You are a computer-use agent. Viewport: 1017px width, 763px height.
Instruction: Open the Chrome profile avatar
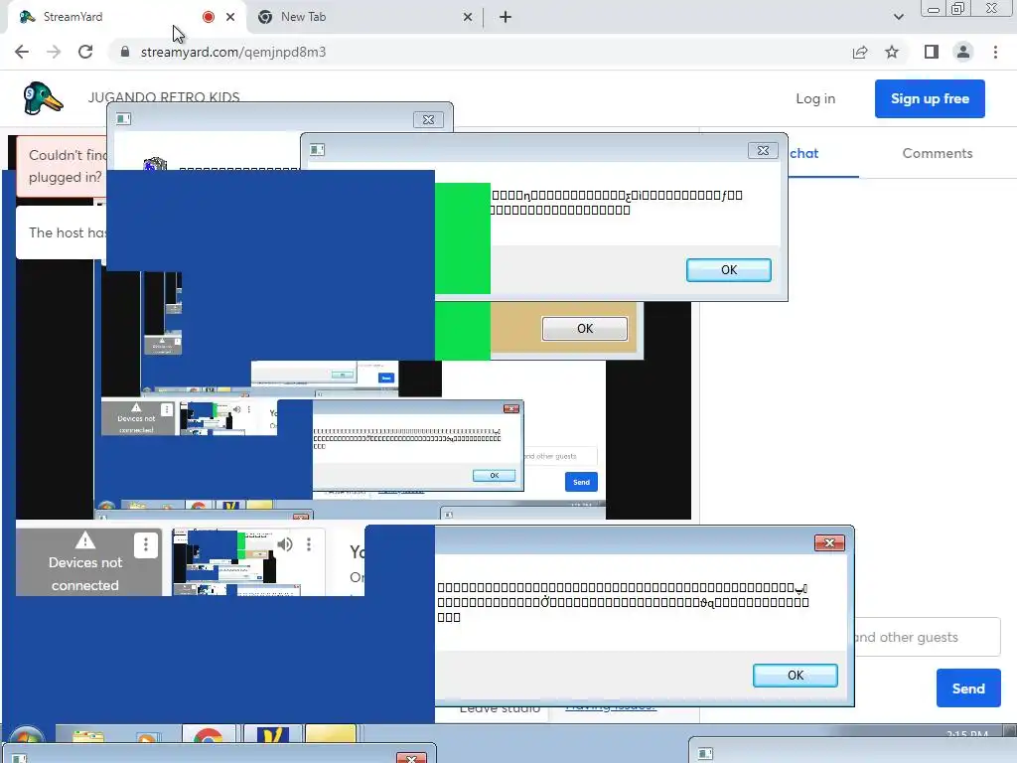click(963, 52)
